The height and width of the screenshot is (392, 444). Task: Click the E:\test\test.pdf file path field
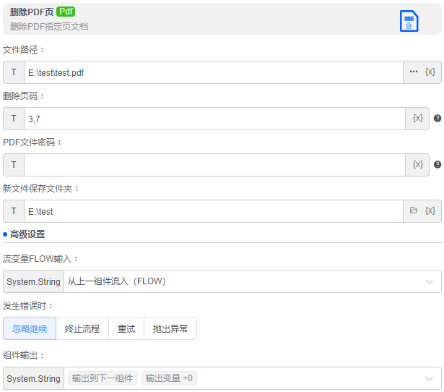(x=214, y=72)
